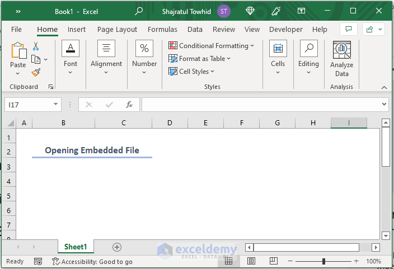The height and width of the screenshot is (269, 394).
Task: Click the Cancel X in formula bar
Action: [x=89, y=105]
